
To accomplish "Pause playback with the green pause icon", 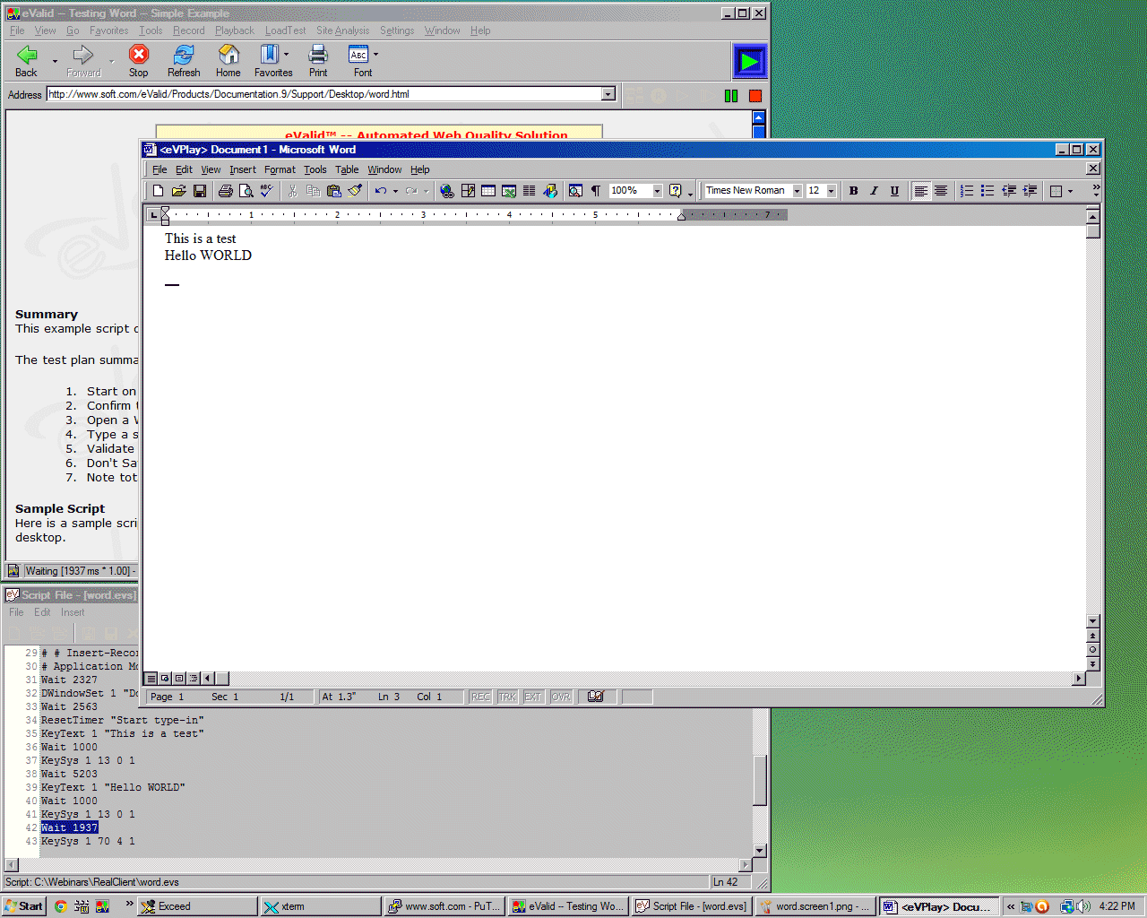I will click(x=731, y=96).
